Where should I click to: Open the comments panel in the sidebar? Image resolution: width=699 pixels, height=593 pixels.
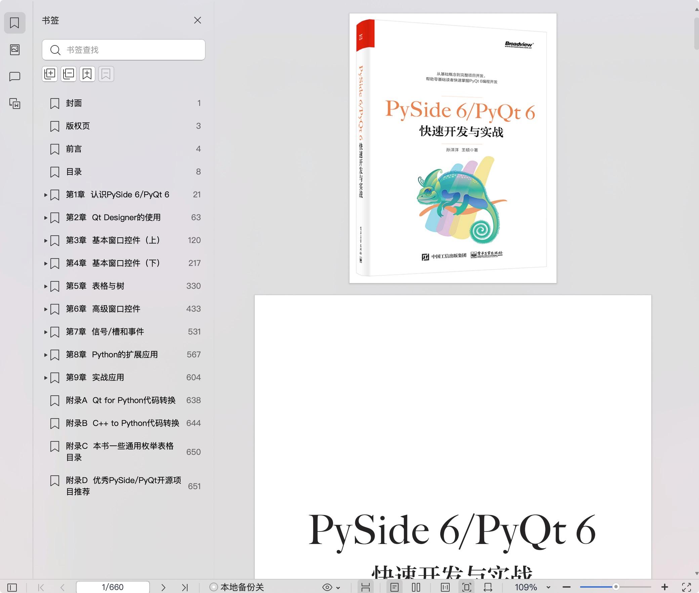pyautogui.click(x=15, y=76)
